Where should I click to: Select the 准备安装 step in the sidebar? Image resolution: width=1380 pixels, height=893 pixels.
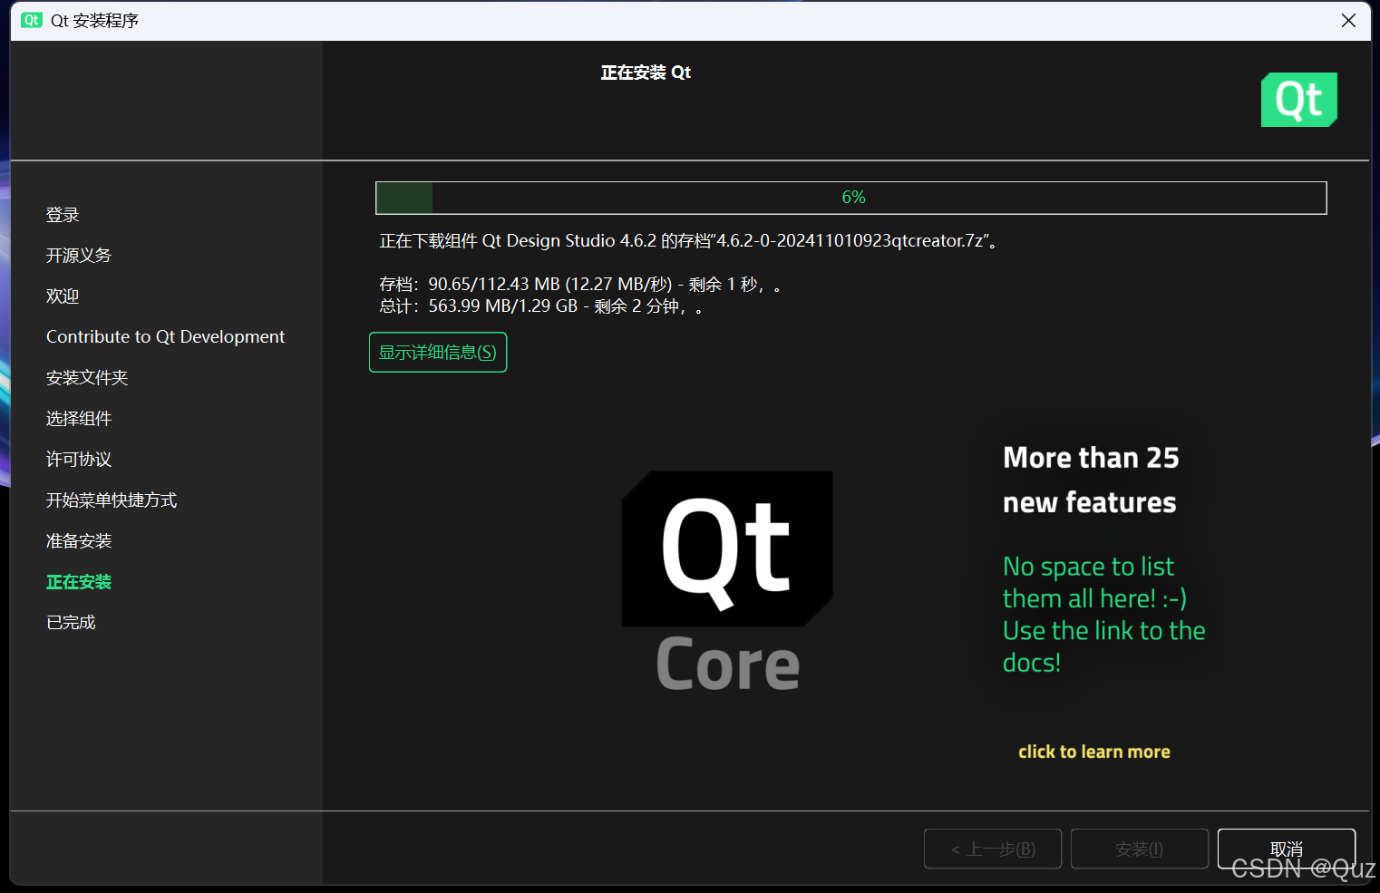click(x=79, y=540)
